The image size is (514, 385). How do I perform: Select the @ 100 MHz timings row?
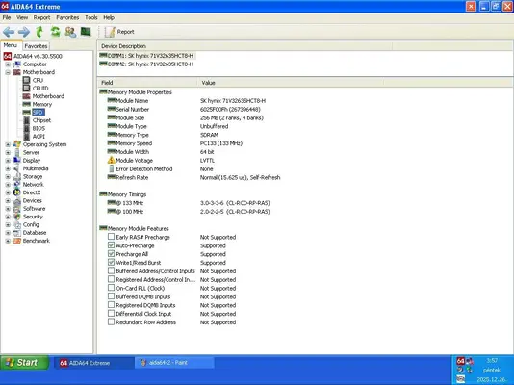189,212
